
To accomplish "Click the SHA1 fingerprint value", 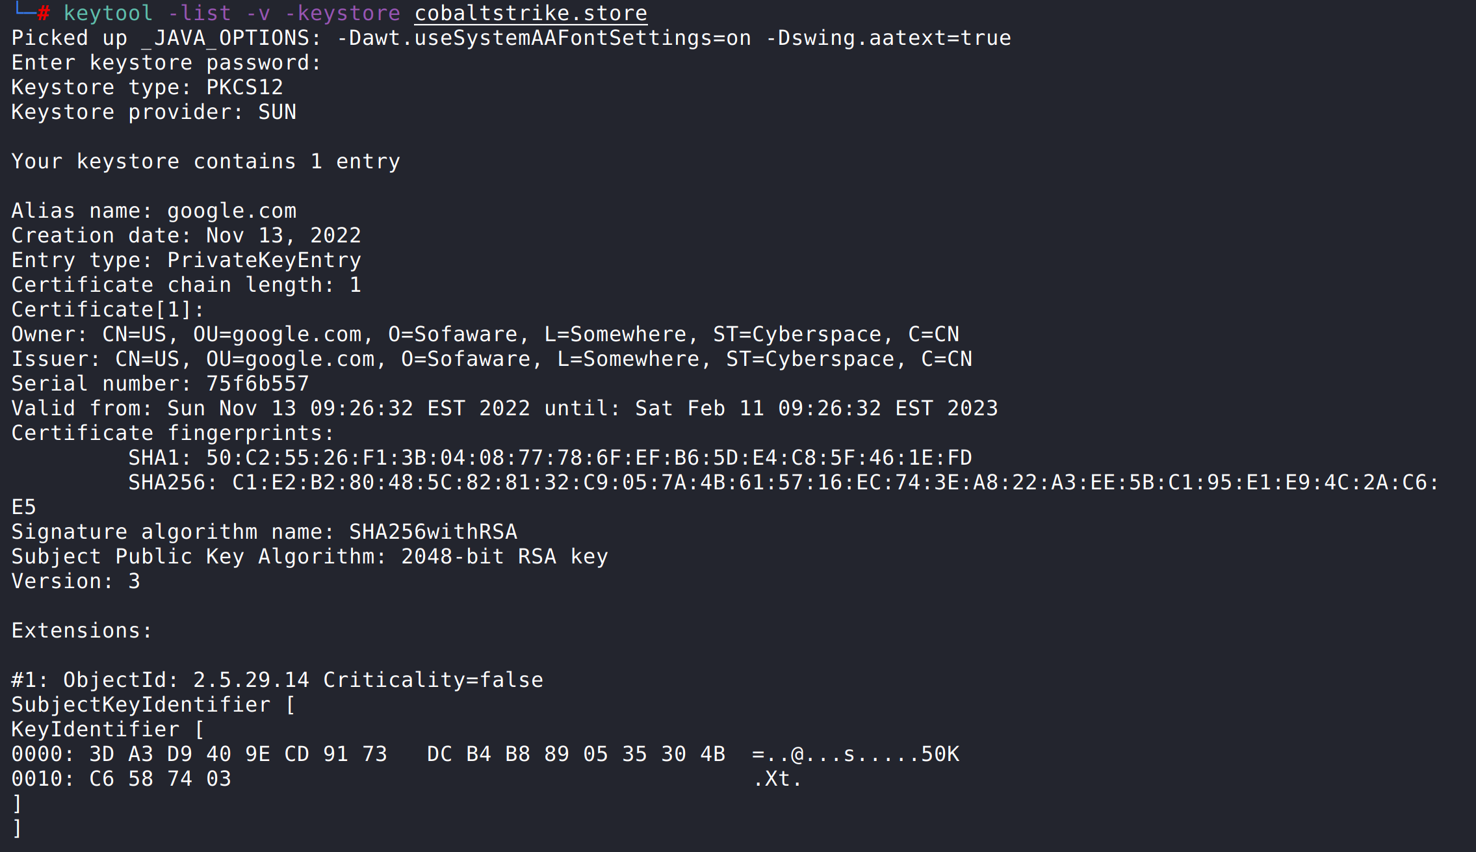I will point(589,458).
